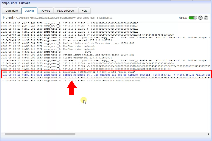Screen dimensions: 212x141
Task: Click the 'smpp_user_1 details' title
Action: point(16,3)
